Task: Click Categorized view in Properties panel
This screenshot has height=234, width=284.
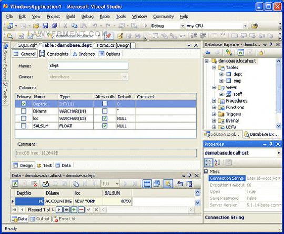Action: [208, 162]
